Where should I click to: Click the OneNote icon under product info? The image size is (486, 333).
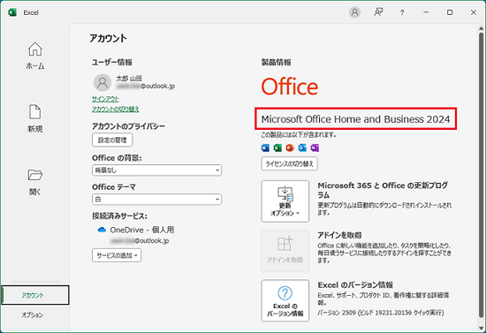pos(315,148)
